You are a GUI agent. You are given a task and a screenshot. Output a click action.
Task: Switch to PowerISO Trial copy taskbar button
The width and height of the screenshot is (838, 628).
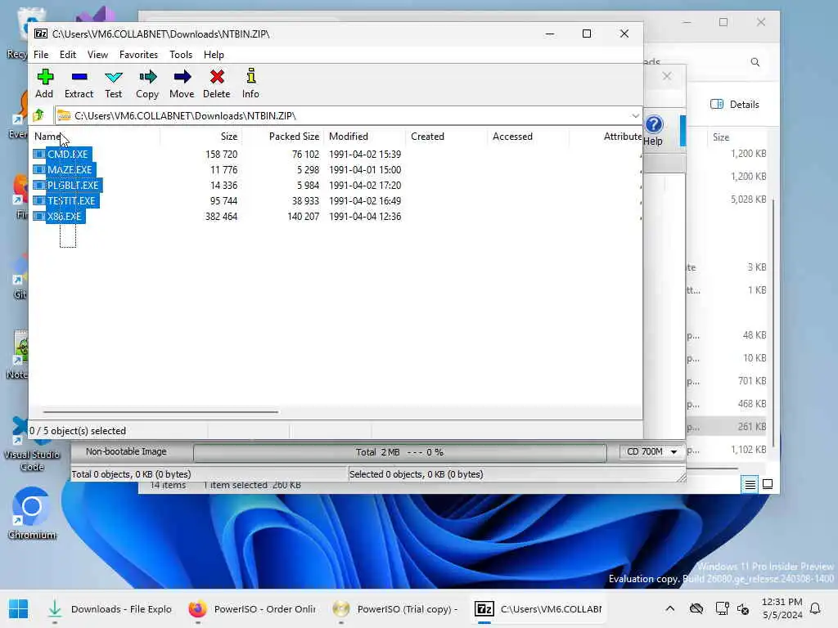click(395, 608)
